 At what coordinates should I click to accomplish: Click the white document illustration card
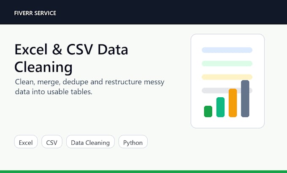(227, 81)
